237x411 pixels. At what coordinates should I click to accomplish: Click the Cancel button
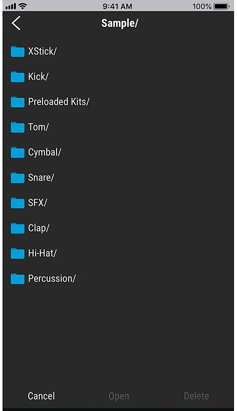(41, 396)
